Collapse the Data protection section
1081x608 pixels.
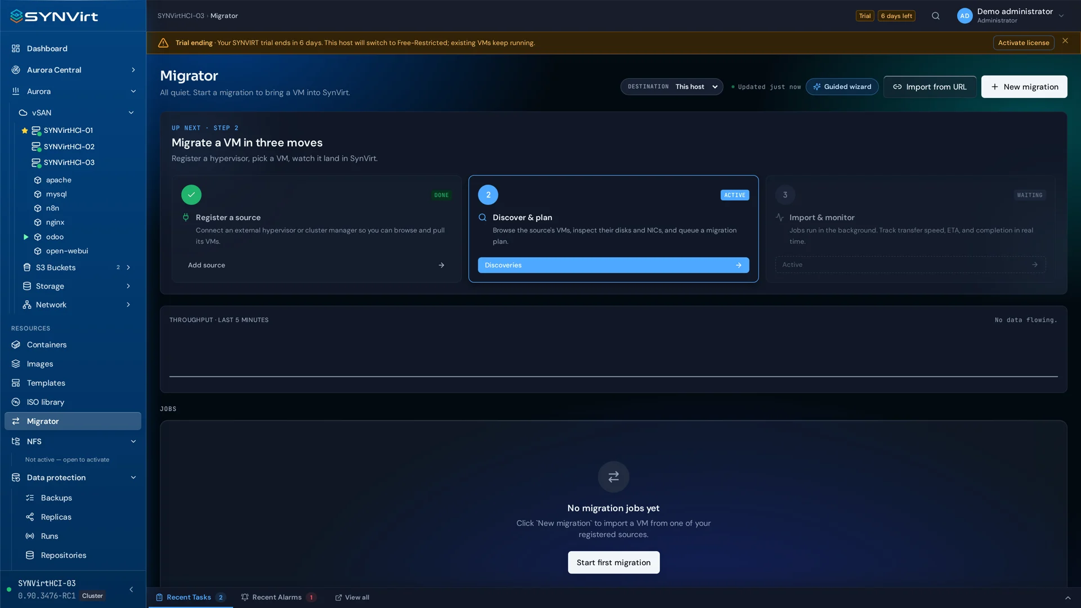pyautogui.click(x=133, y=477)
